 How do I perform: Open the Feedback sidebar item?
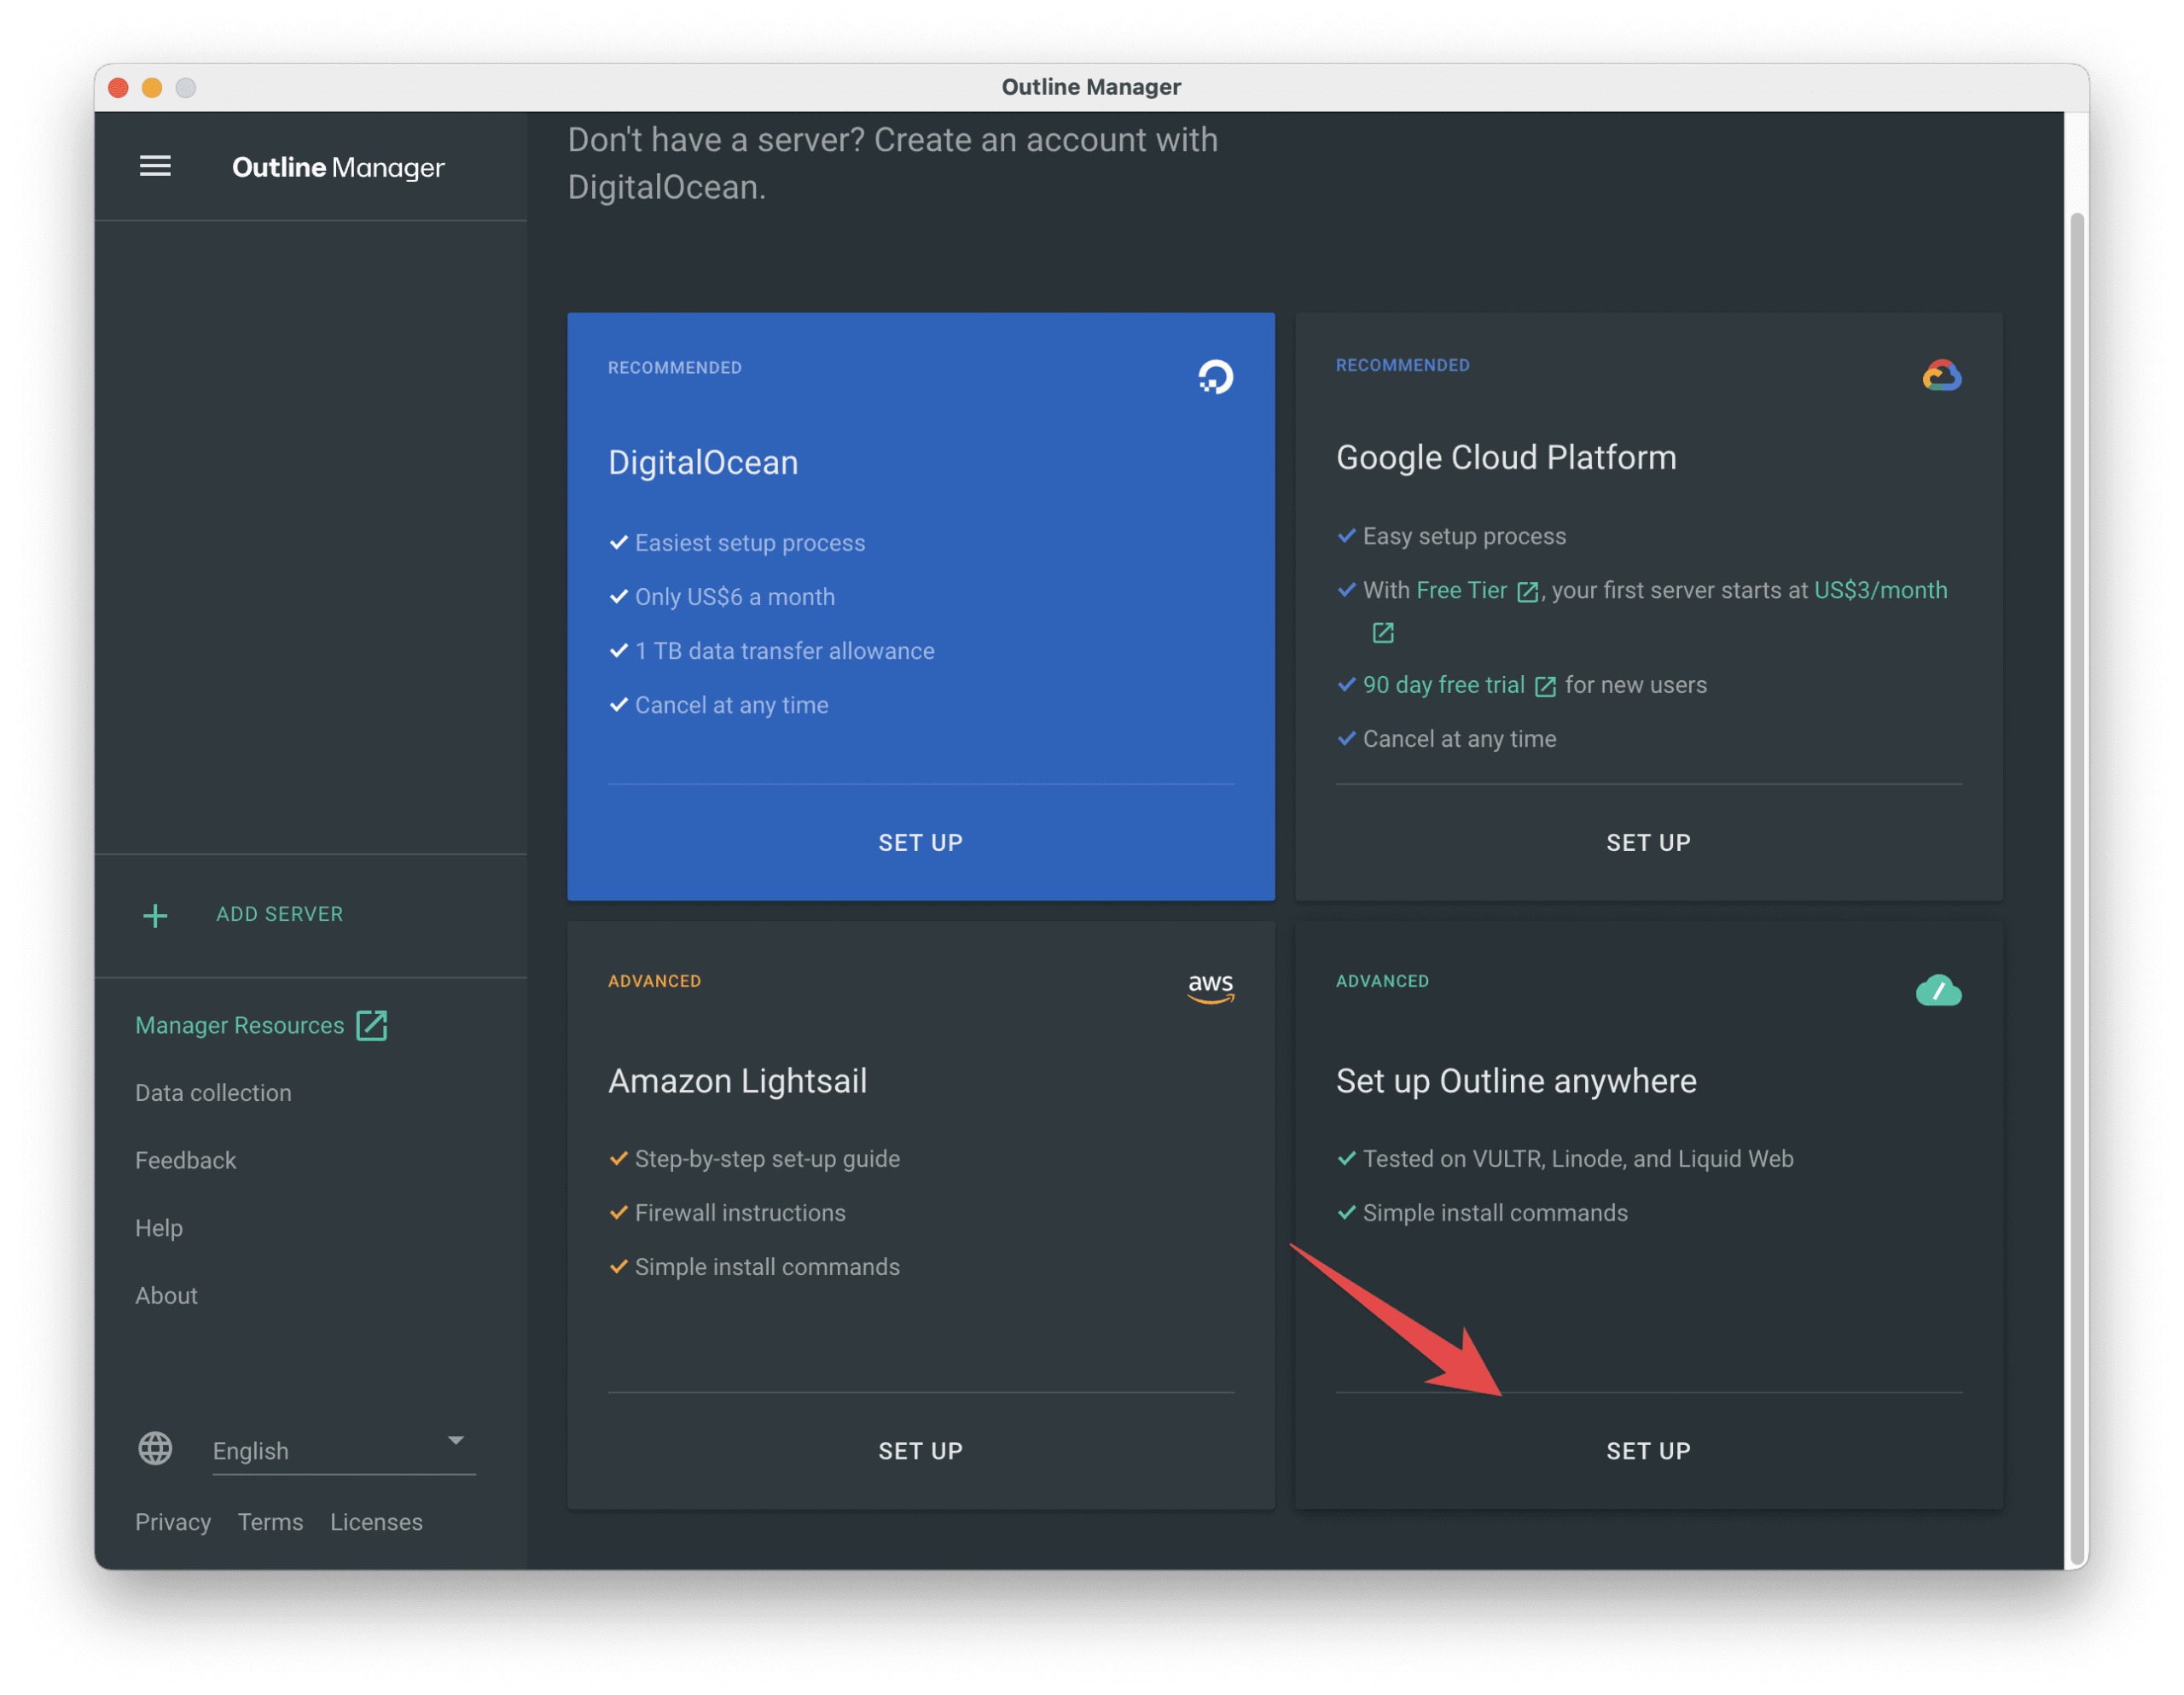[x=186, y=1161]
